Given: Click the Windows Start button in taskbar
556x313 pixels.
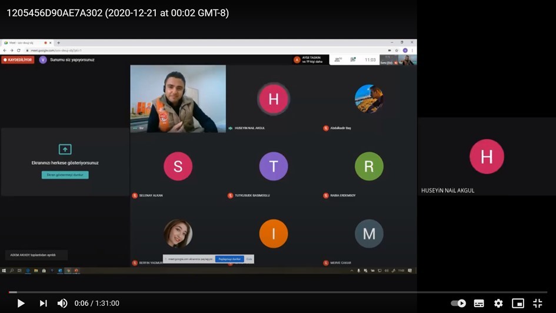Looking at the screenshot, I should [x=4, y=271].
